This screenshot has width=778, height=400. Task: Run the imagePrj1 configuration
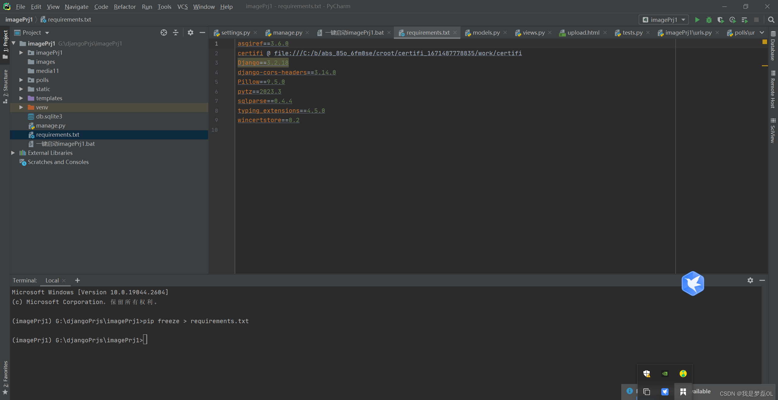coord(697,20)
